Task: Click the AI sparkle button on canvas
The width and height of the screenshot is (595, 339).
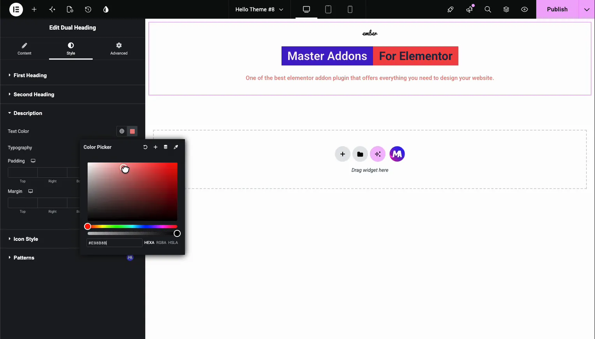Action: pos(378,154)
